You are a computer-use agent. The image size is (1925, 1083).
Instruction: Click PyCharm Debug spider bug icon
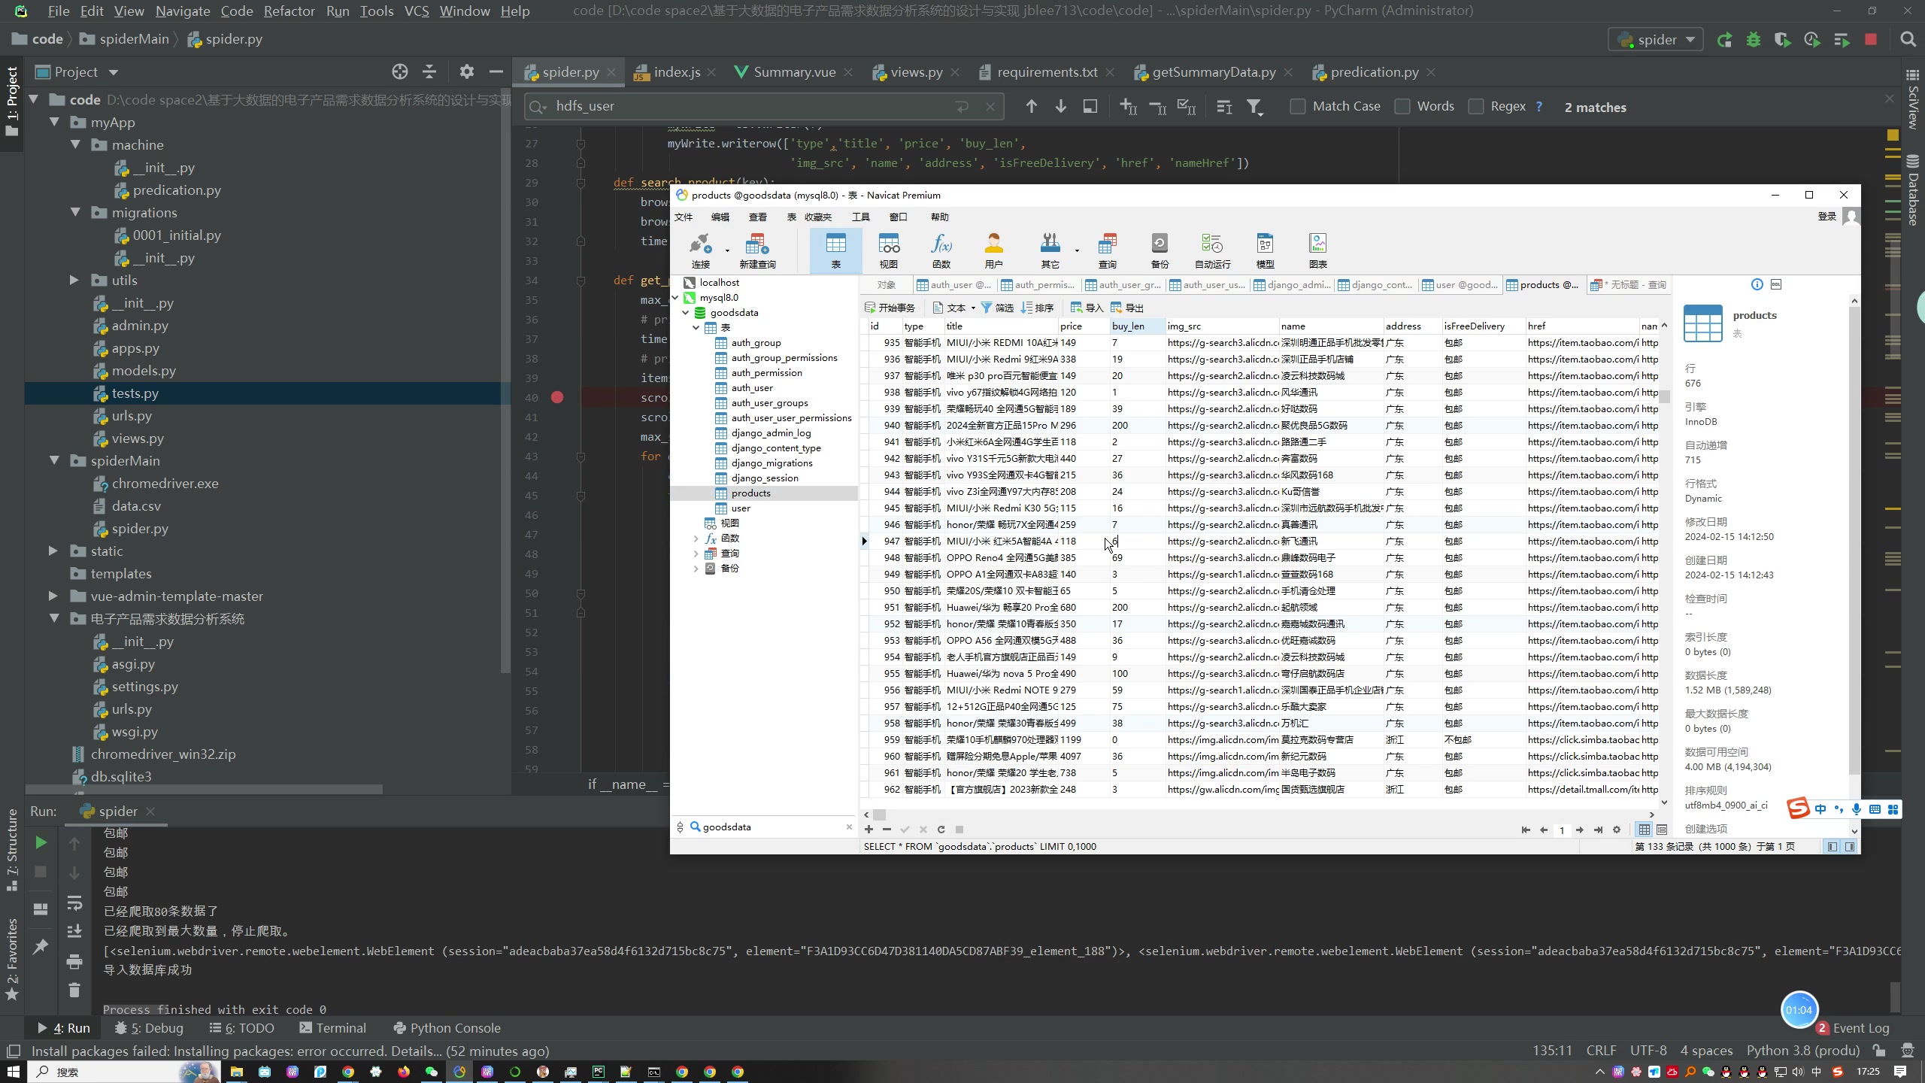coord(1754,40)
